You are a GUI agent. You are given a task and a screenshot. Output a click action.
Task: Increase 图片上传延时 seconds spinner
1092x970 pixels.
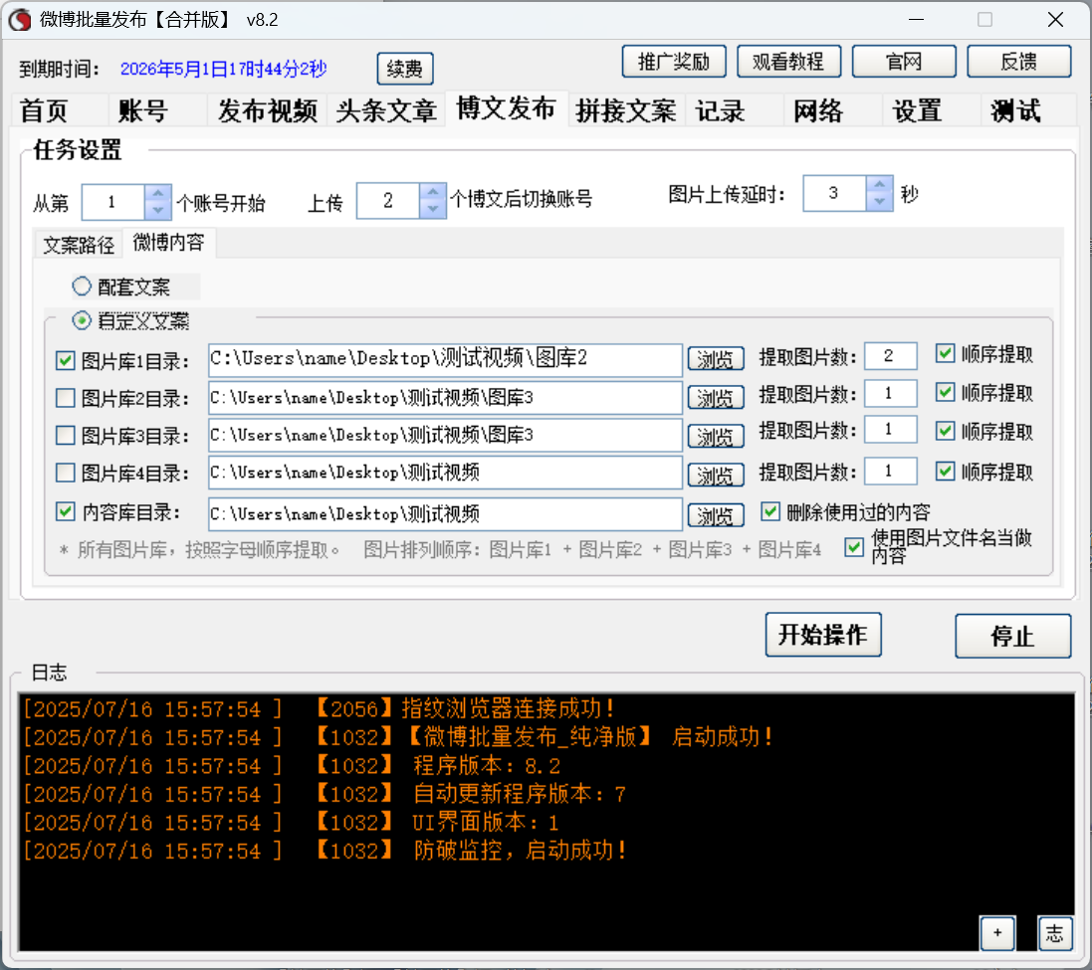(x=880, y=184)
